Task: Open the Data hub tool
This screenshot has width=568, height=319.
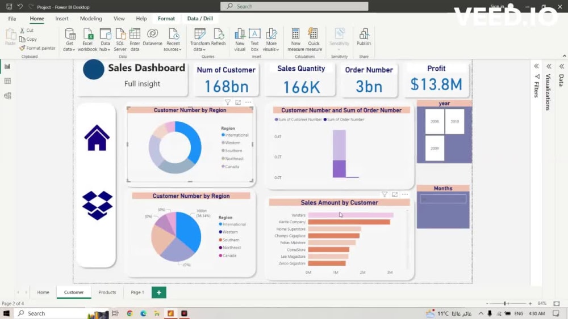Action: point(105,40)
